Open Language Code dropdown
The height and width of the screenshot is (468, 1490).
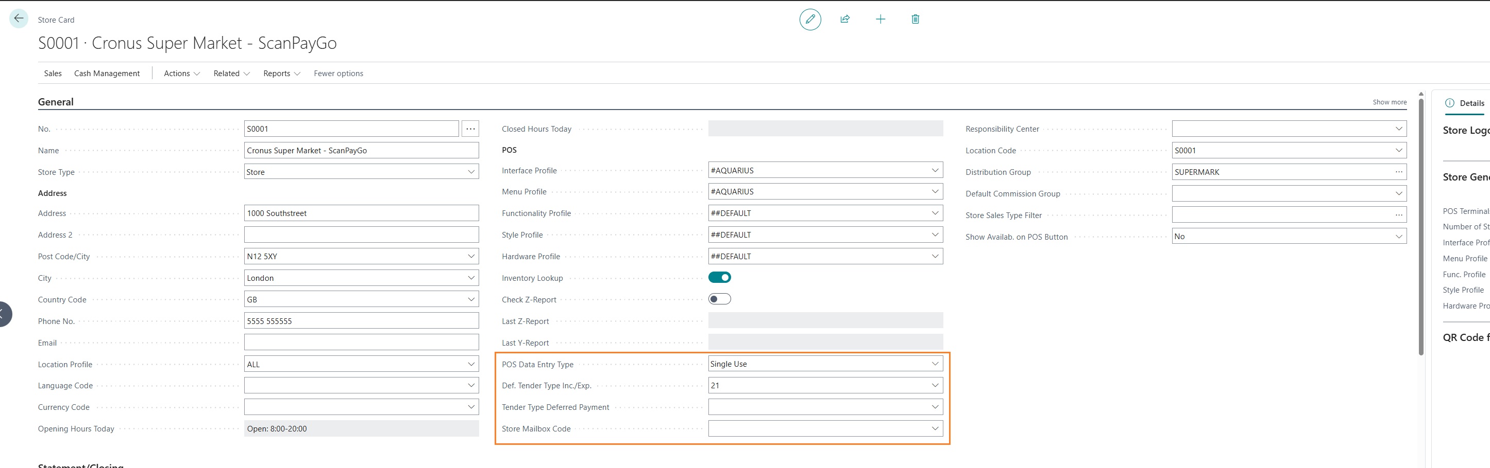click(x=471, y=386)
